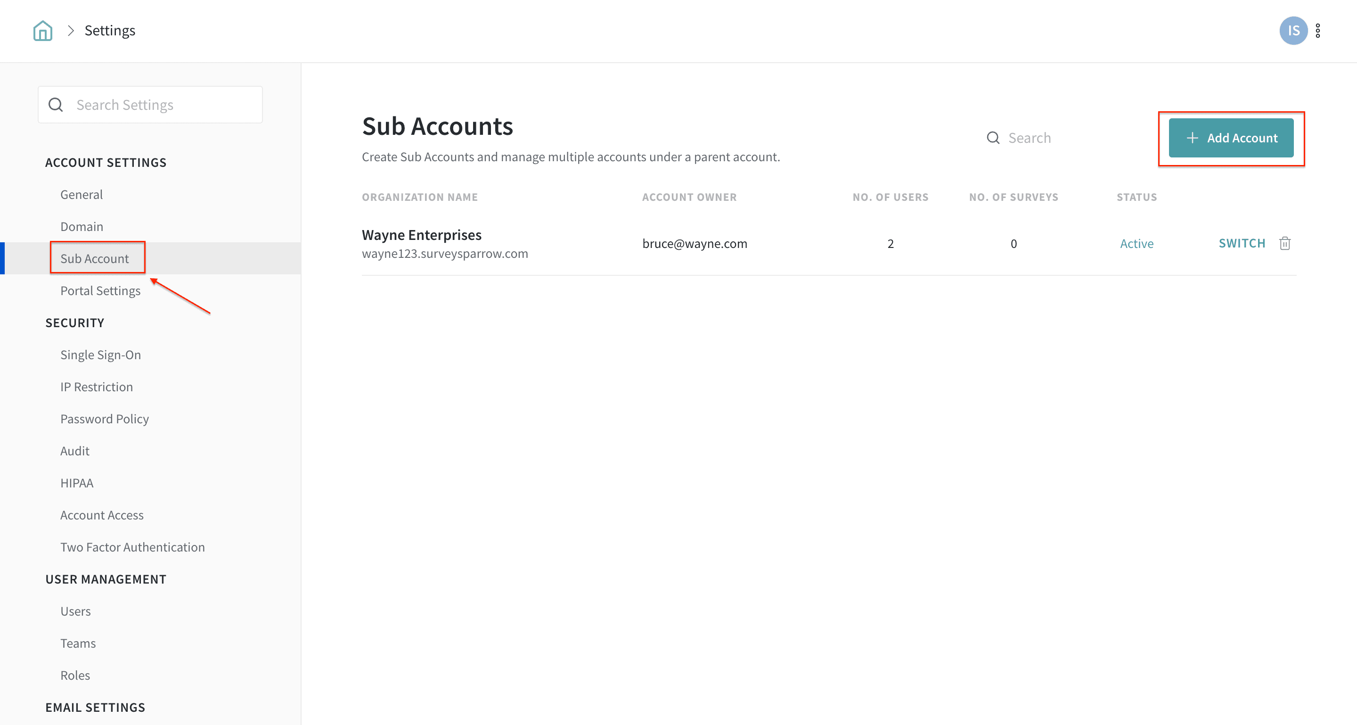Click the Search Settings magnifier icon

click(56, 105)
